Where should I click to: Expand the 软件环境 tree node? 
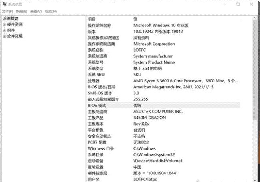pyautogui.click(x=4, y=36)
